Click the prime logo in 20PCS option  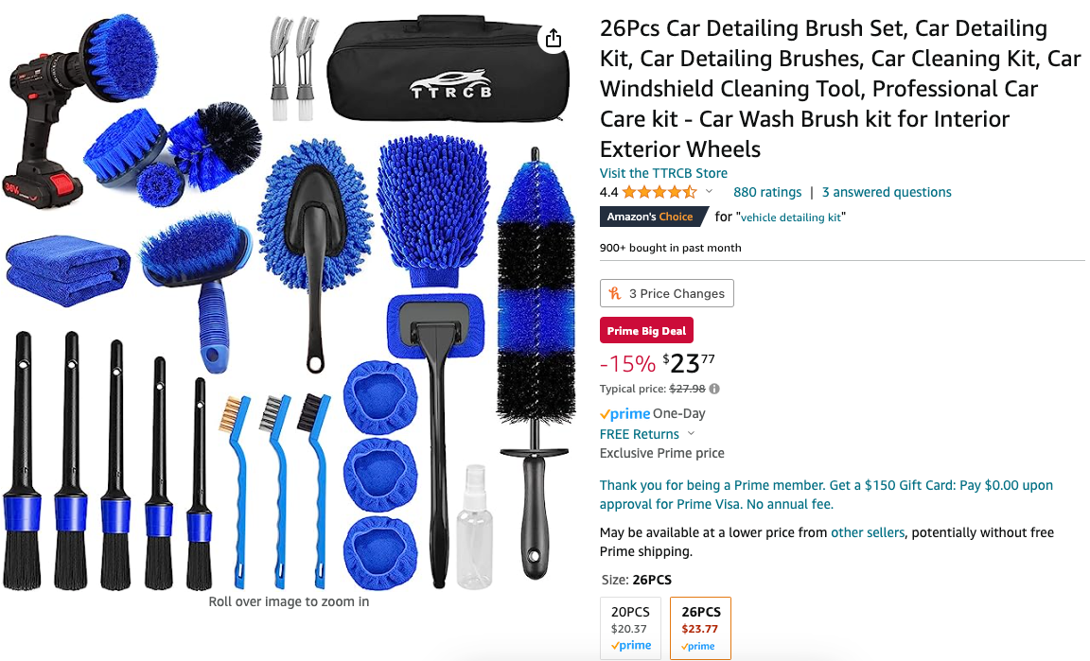coord(631,646)
